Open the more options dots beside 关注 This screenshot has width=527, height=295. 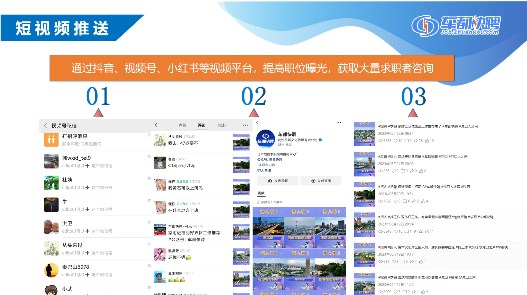click(245, 125)
